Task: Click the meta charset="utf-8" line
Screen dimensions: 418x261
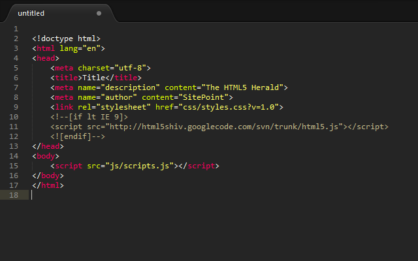Action: pyautogui.click(x=101, y=68)
